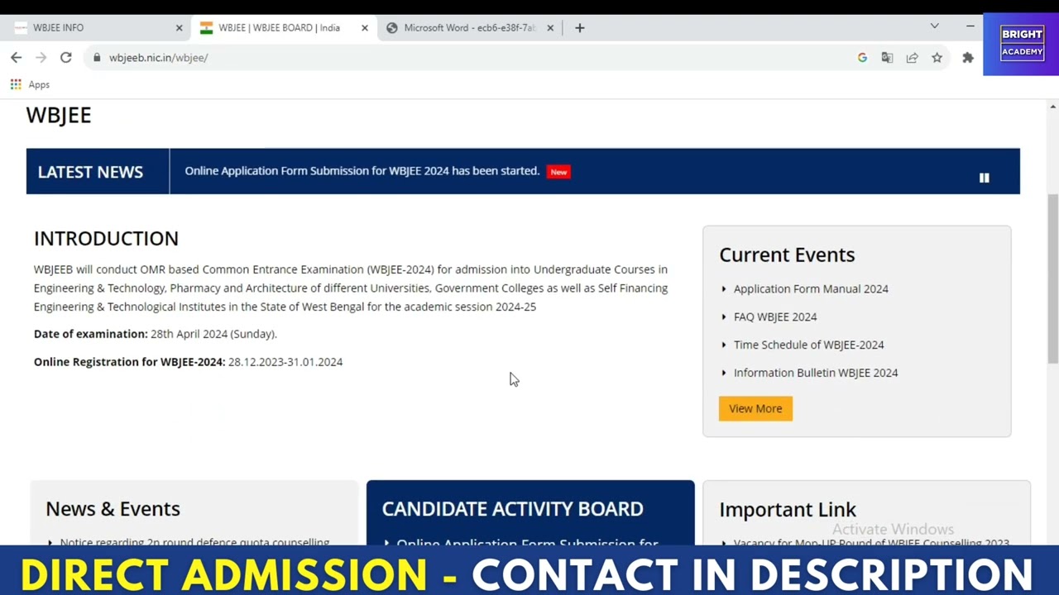This screenshot has height=595, width=1059.
Task: Open the Google icon in address bar
Action: tap(862, 57)
